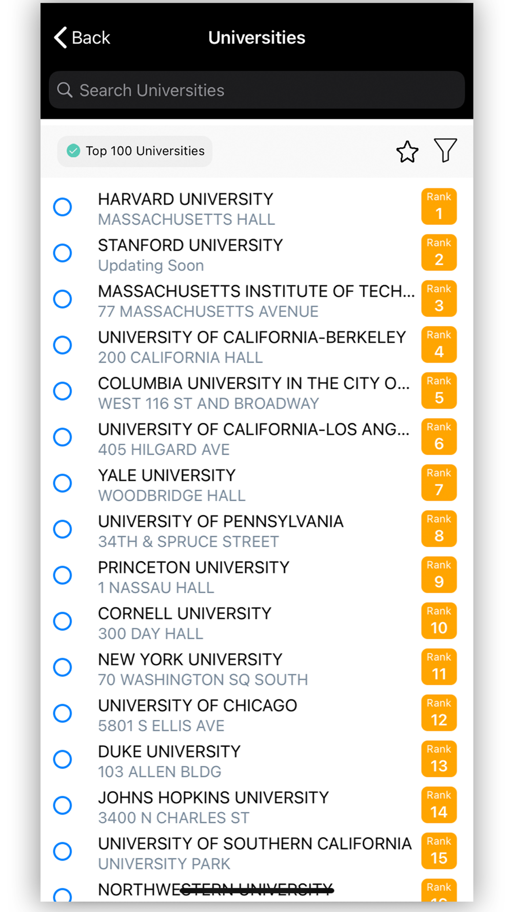Tap the star favorites icon
The image size is (513, 912).
[x=407, y=151]
